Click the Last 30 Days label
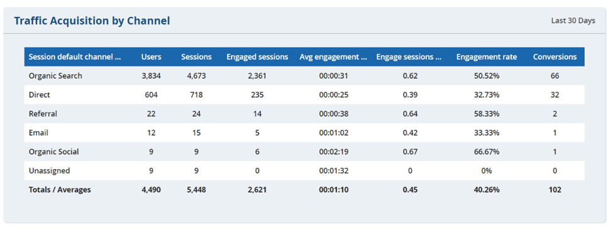 pyautogui.click(x=573, y=21)
